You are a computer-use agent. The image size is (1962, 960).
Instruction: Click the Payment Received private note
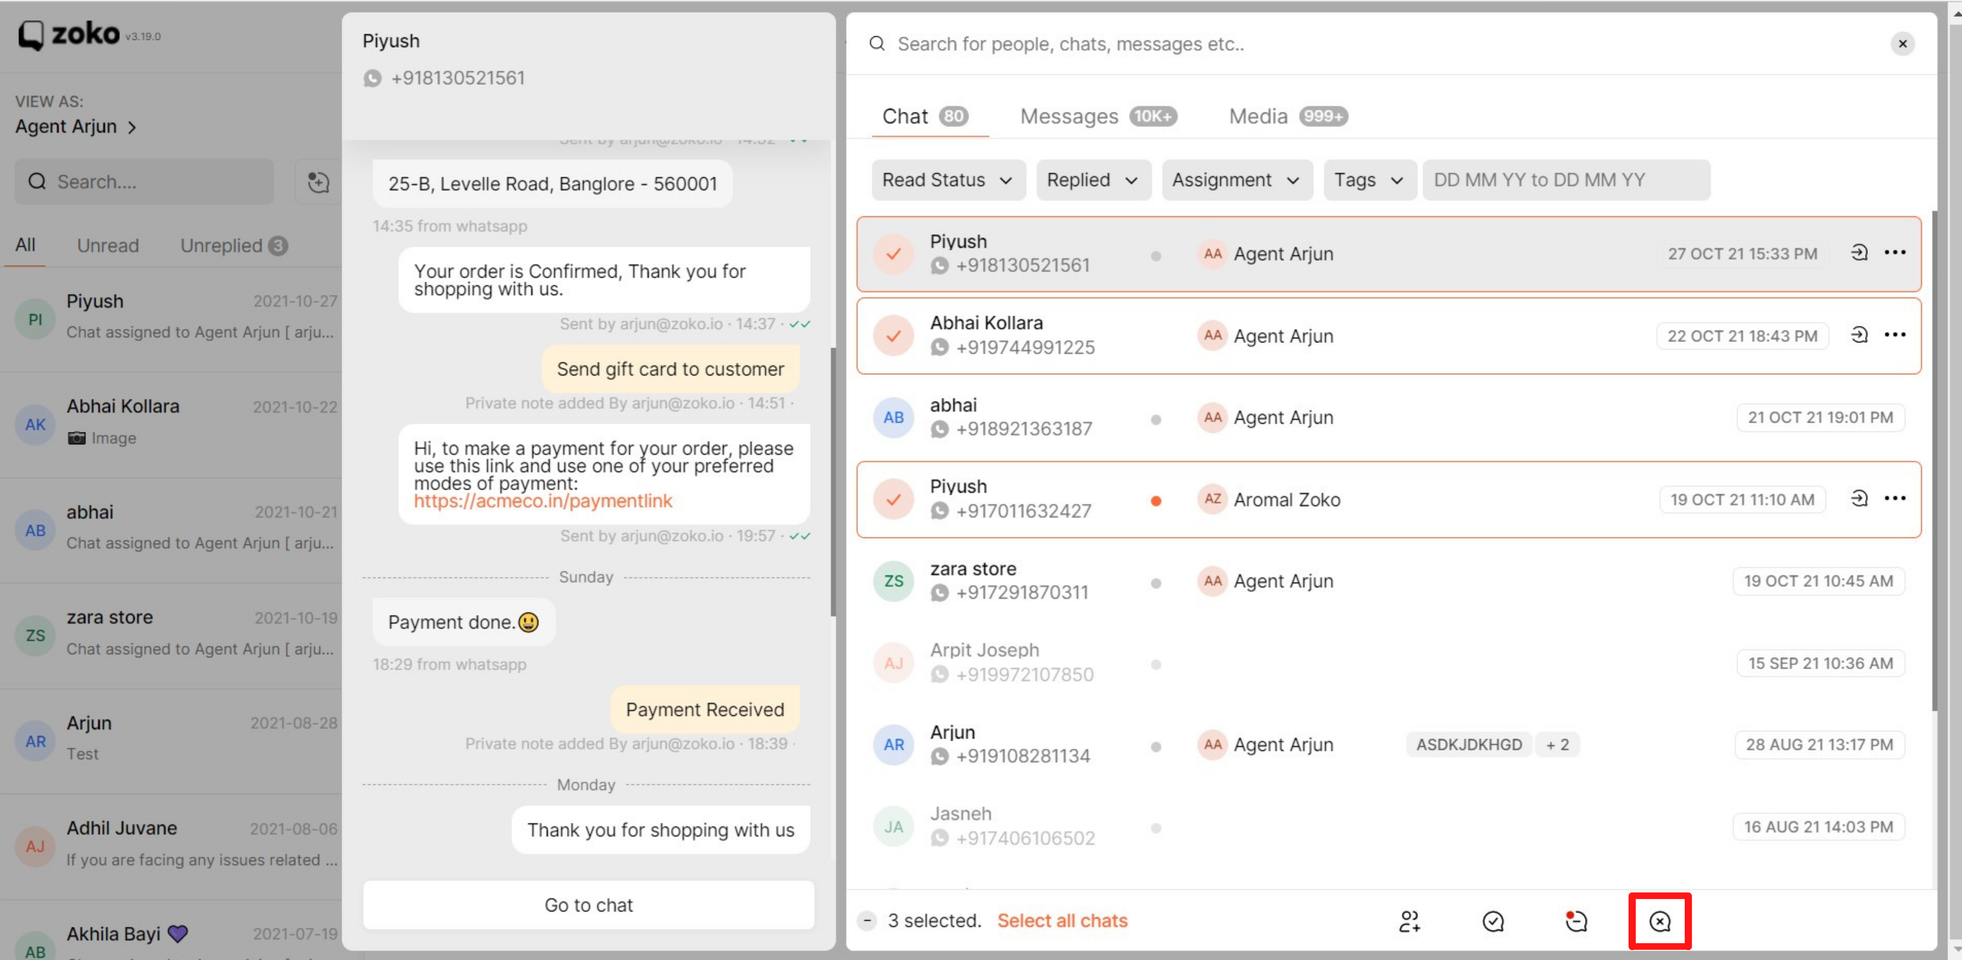[x=705, y=710]
